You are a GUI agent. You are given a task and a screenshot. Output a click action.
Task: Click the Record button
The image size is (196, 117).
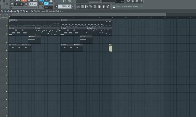coord(26,4)
